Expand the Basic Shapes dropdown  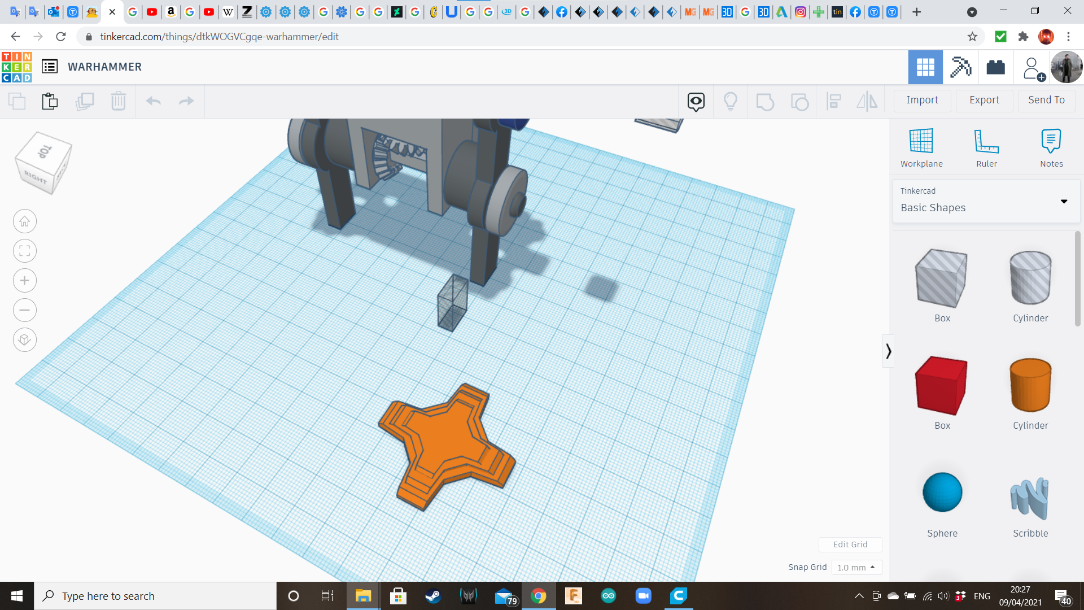click(x=1064, y=202)
